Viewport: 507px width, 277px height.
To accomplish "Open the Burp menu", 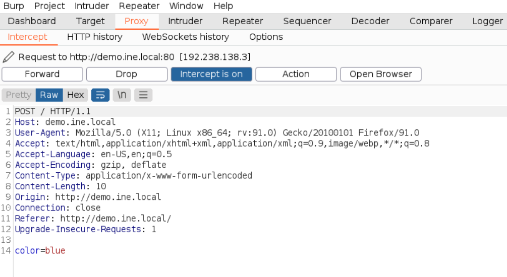I will [14, 6].
